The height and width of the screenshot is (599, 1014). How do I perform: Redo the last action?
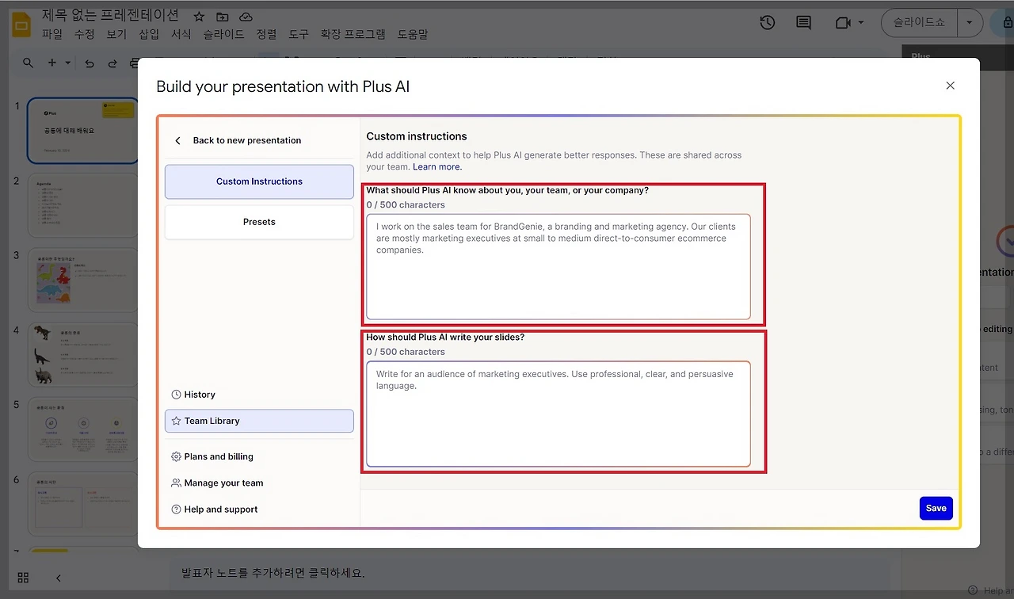(112, 63)
